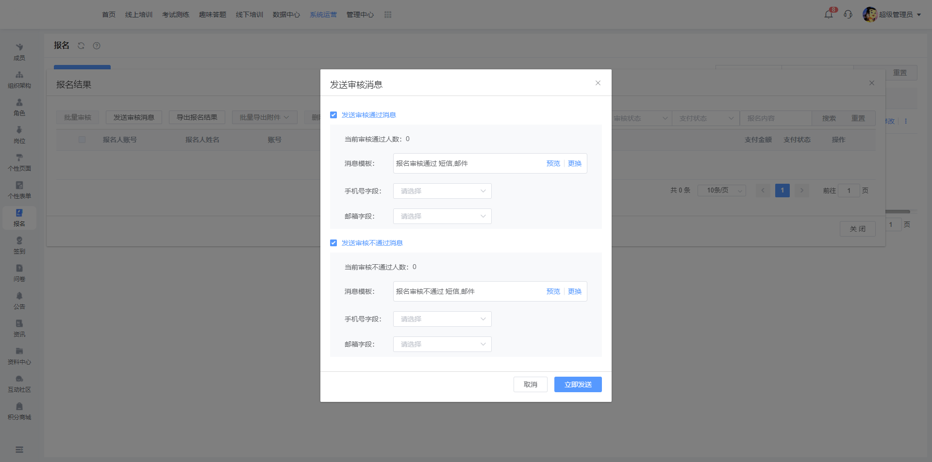Image resolution: width=932 pixels, height=462 pixels.
Task: Open 签到 in the left sidebar
Action: (x=19, y=245)
